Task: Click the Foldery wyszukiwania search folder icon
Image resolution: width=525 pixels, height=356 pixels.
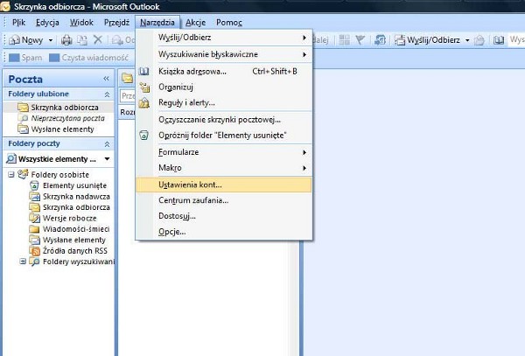Action: coord(34,262)
